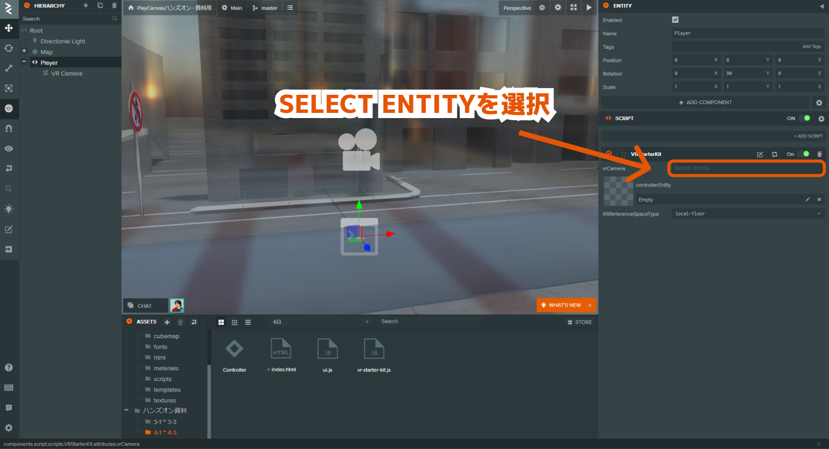Remove VRStarterKit script with trash icon
The width and height of the screenshot is (829, 449).
click(x=819, y=154)
